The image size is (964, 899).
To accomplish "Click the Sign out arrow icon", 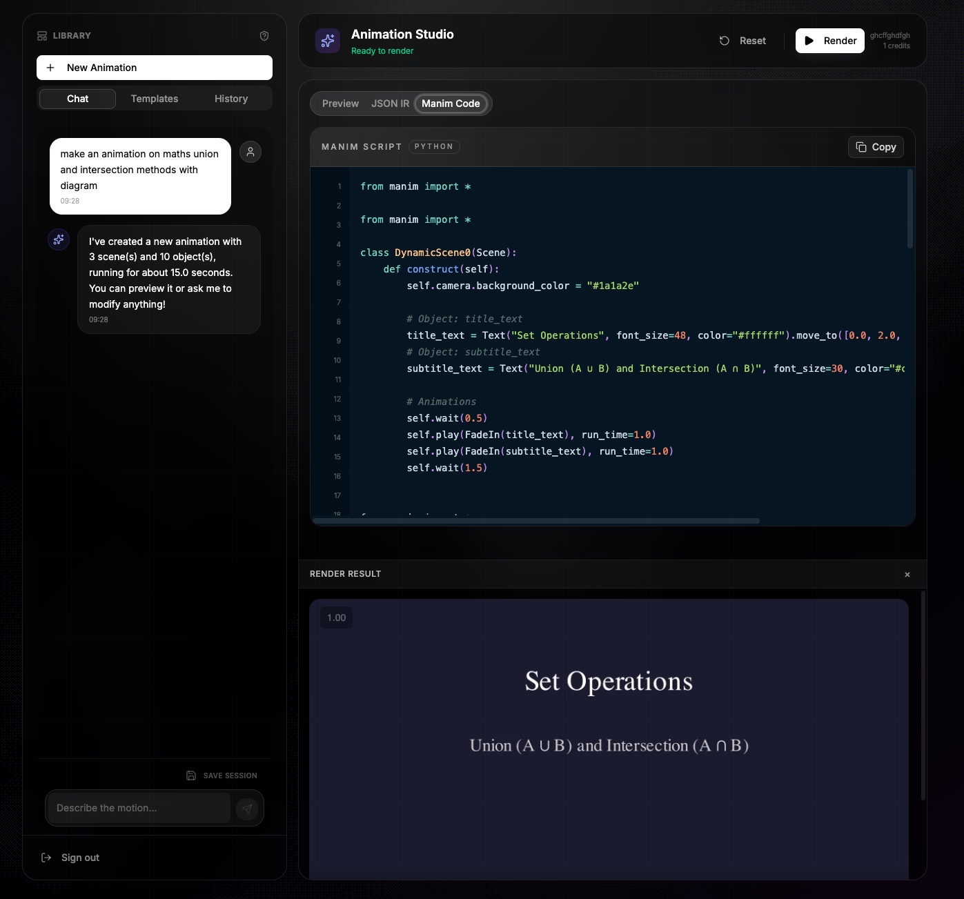I will click(x=46, y=858).
